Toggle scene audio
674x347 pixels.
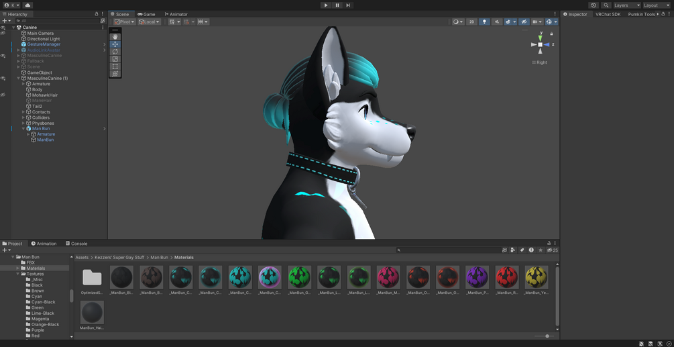tap(498, 21)
